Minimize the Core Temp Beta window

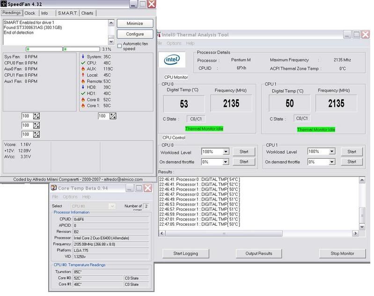(130, 188)
